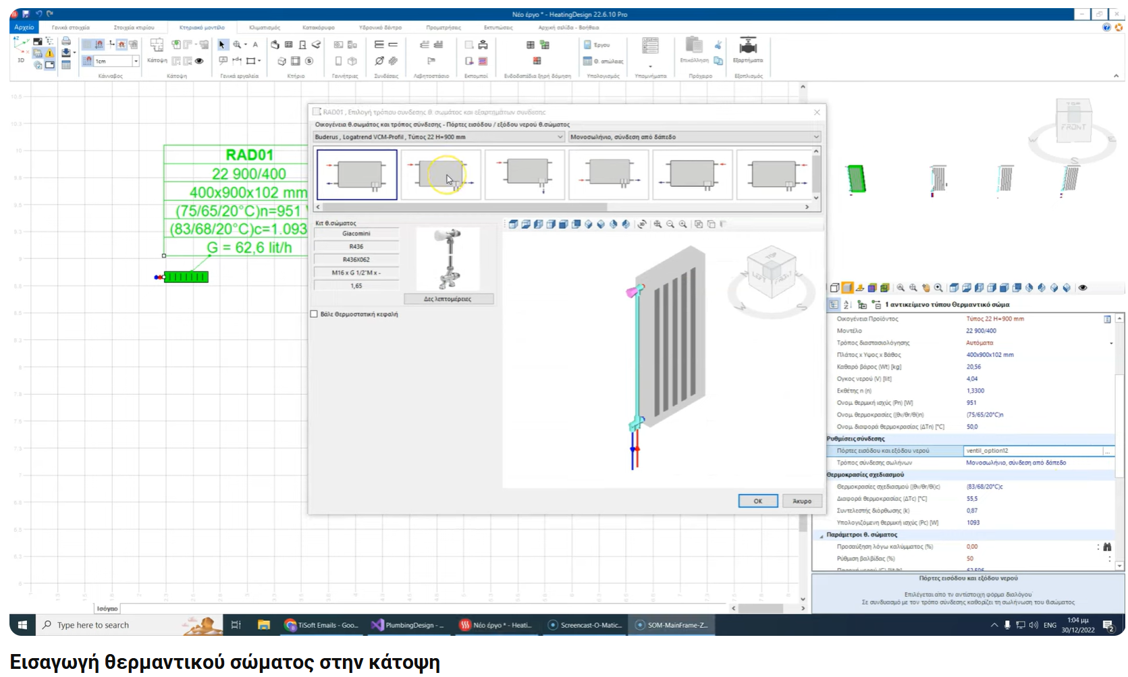The width and height of the screenshot is (1128, 677).
Task: Open the Αρχείο menu
Action: [24, 28]
